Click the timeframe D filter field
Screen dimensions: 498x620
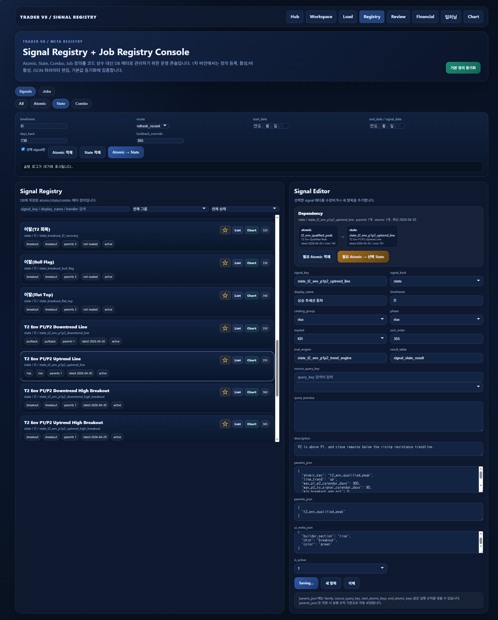click(x=44, y=126)
